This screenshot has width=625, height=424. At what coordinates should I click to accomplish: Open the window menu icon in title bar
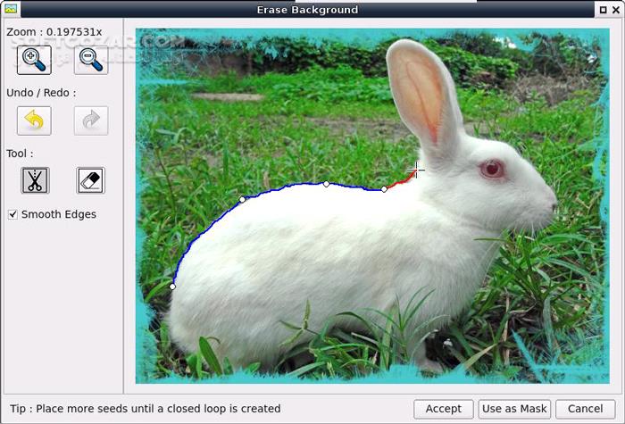coord(12,10)
